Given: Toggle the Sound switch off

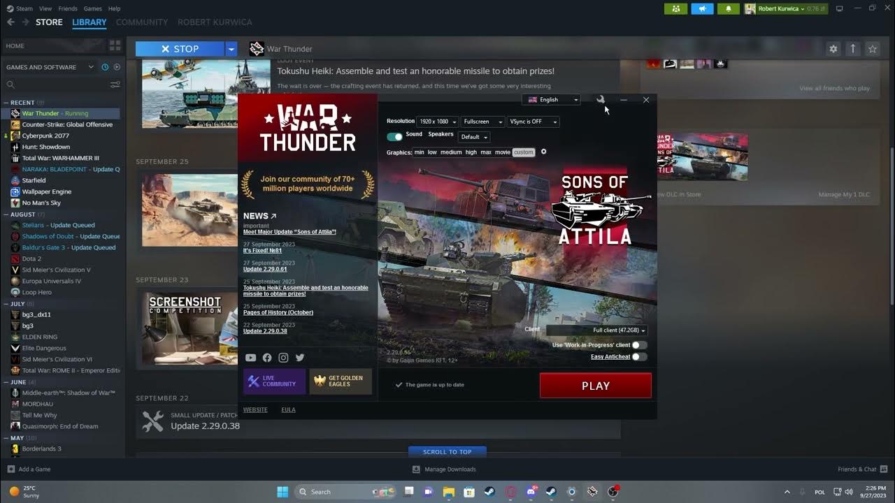Looking at the screenshot, I should pos(395,136).
